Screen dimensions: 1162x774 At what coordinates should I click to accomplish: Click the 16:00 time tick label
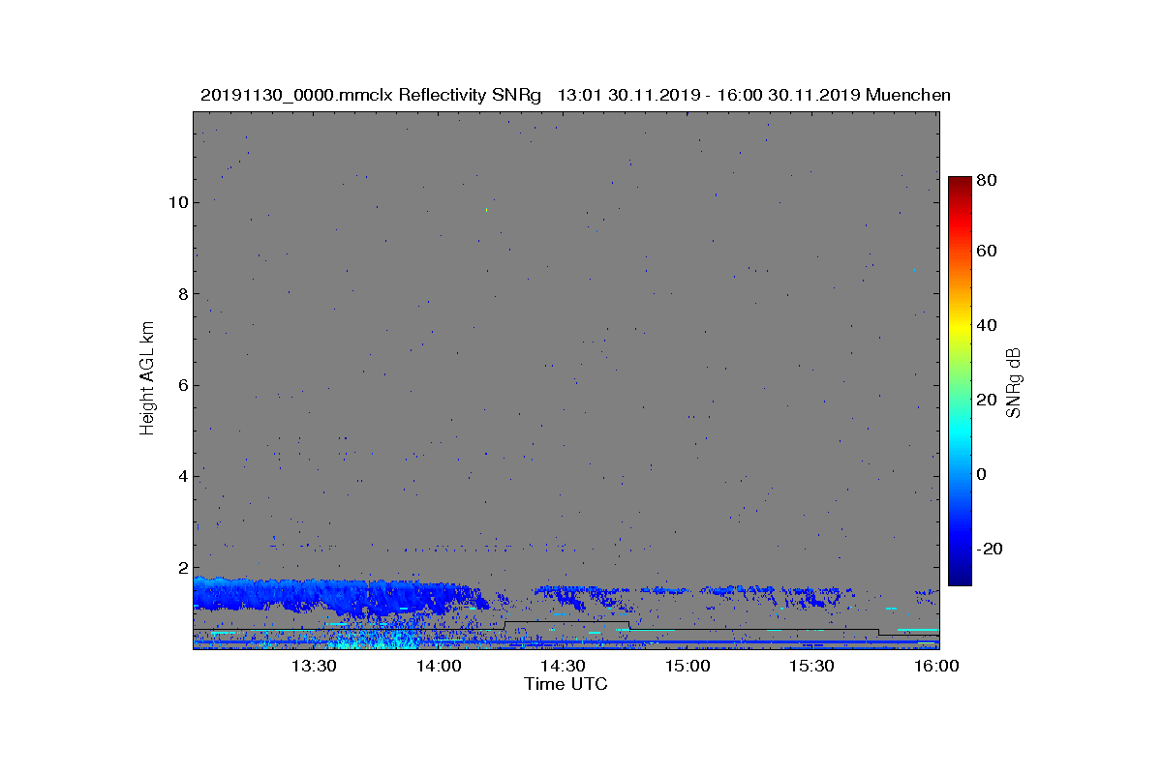(936, 666)
